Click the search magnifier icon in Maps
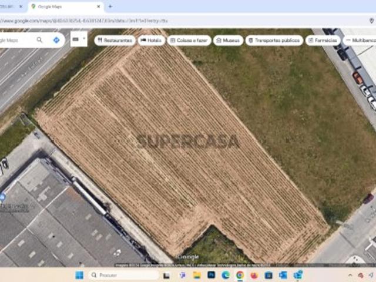 click(39, 40)
